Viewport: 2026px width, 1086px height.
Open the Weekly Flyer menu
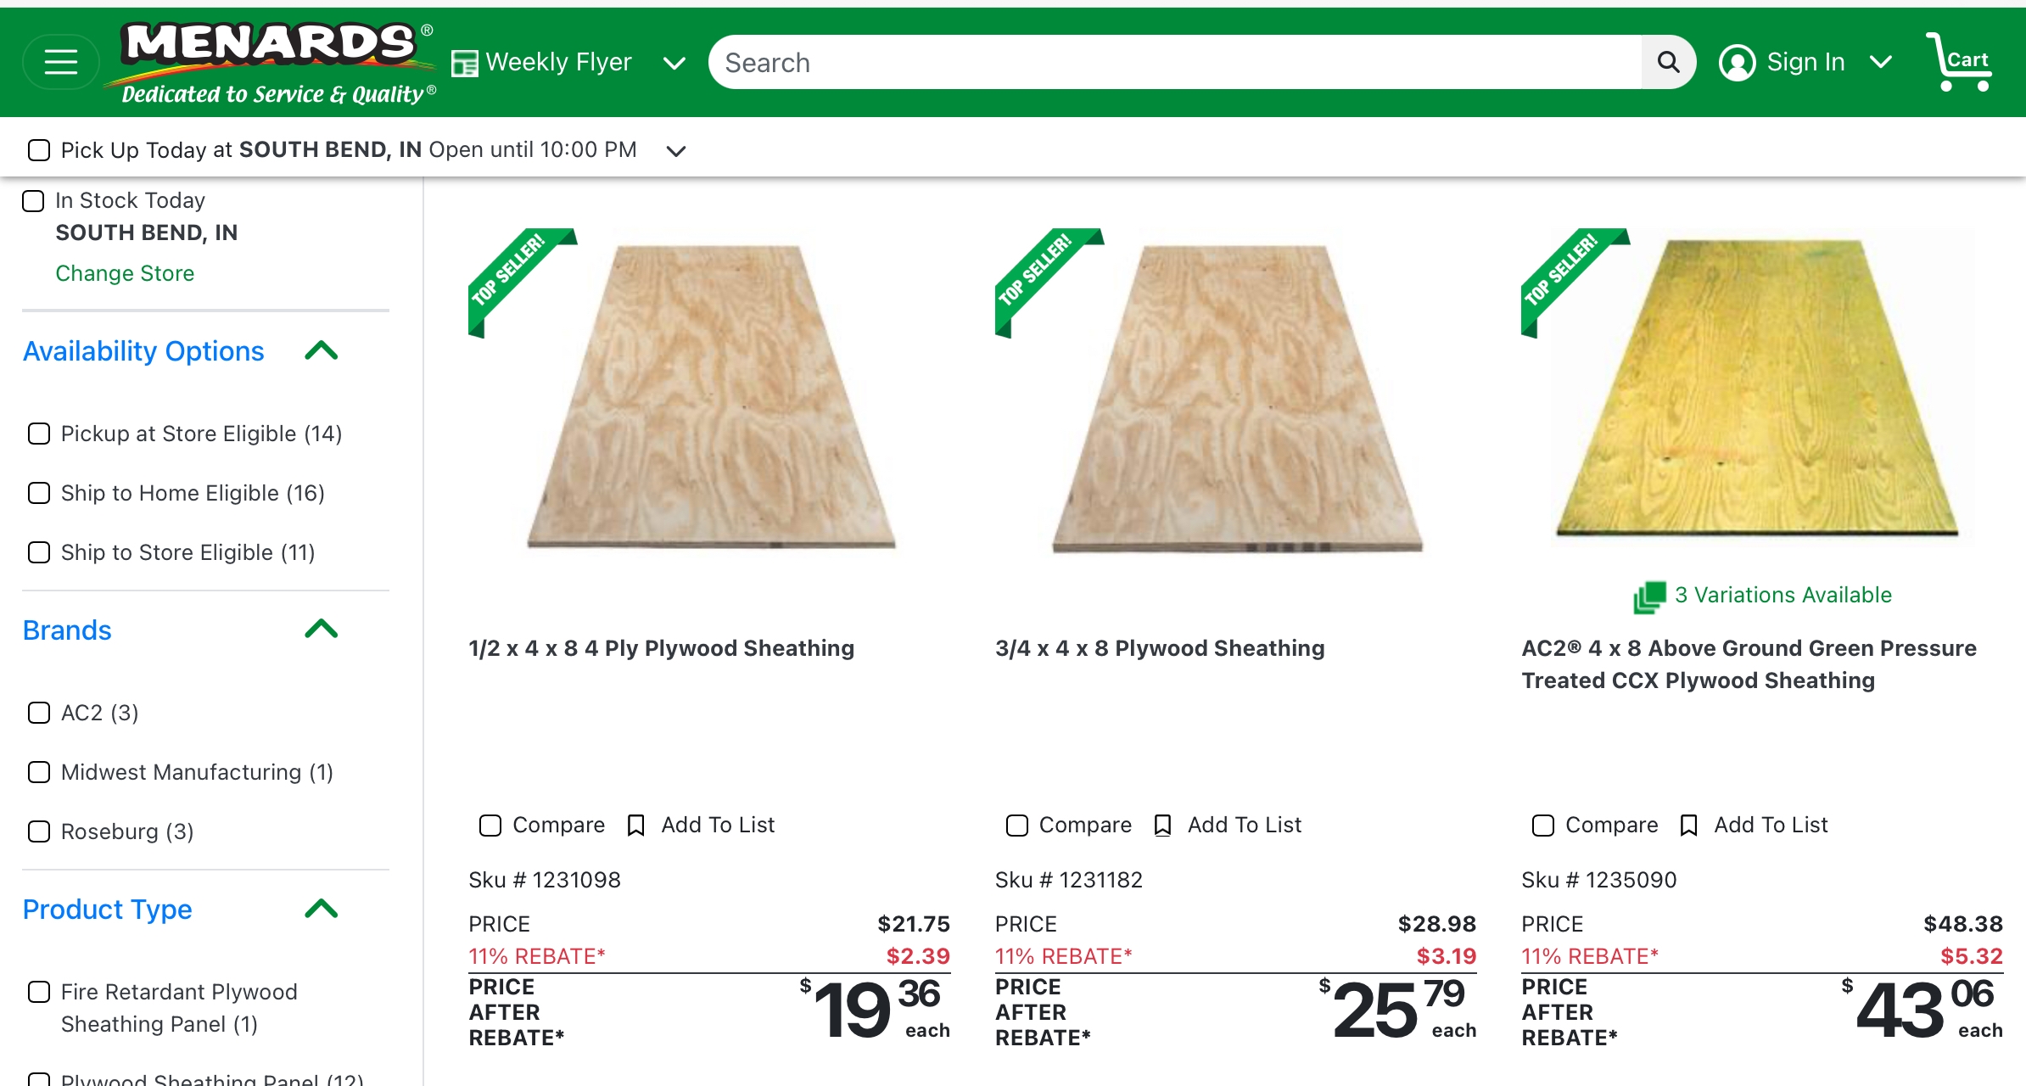pyautogui.click(x=674, y=63)
